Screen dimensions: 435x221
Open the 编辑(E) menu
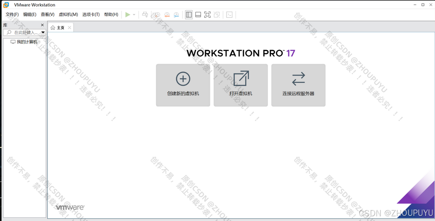click(x=29, y=15)
